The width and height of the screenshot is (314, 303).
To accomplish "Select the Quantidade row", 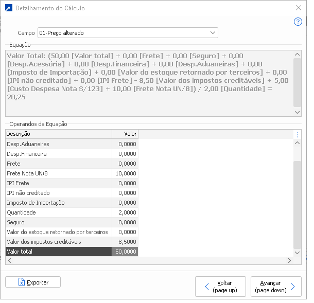I will (72, 212).
